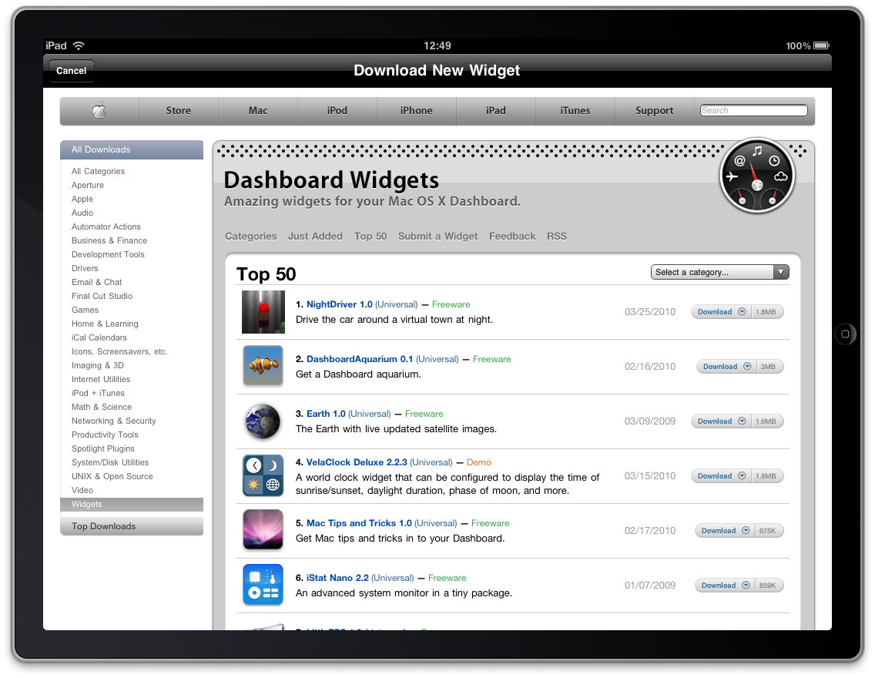Expand the Earth Download arrow menu

742,421
